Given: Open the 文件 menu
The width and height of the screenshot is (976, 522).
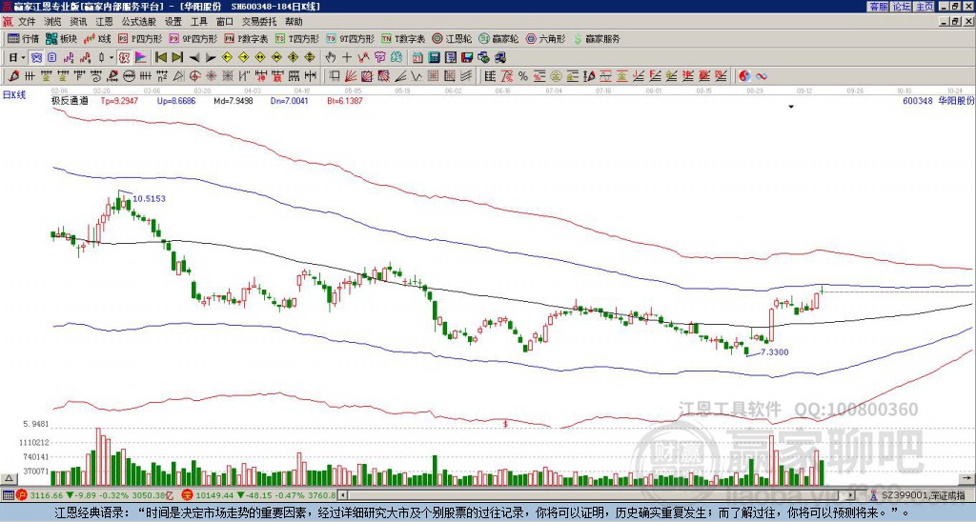Looking at the screenshot, I should (27, 22).
